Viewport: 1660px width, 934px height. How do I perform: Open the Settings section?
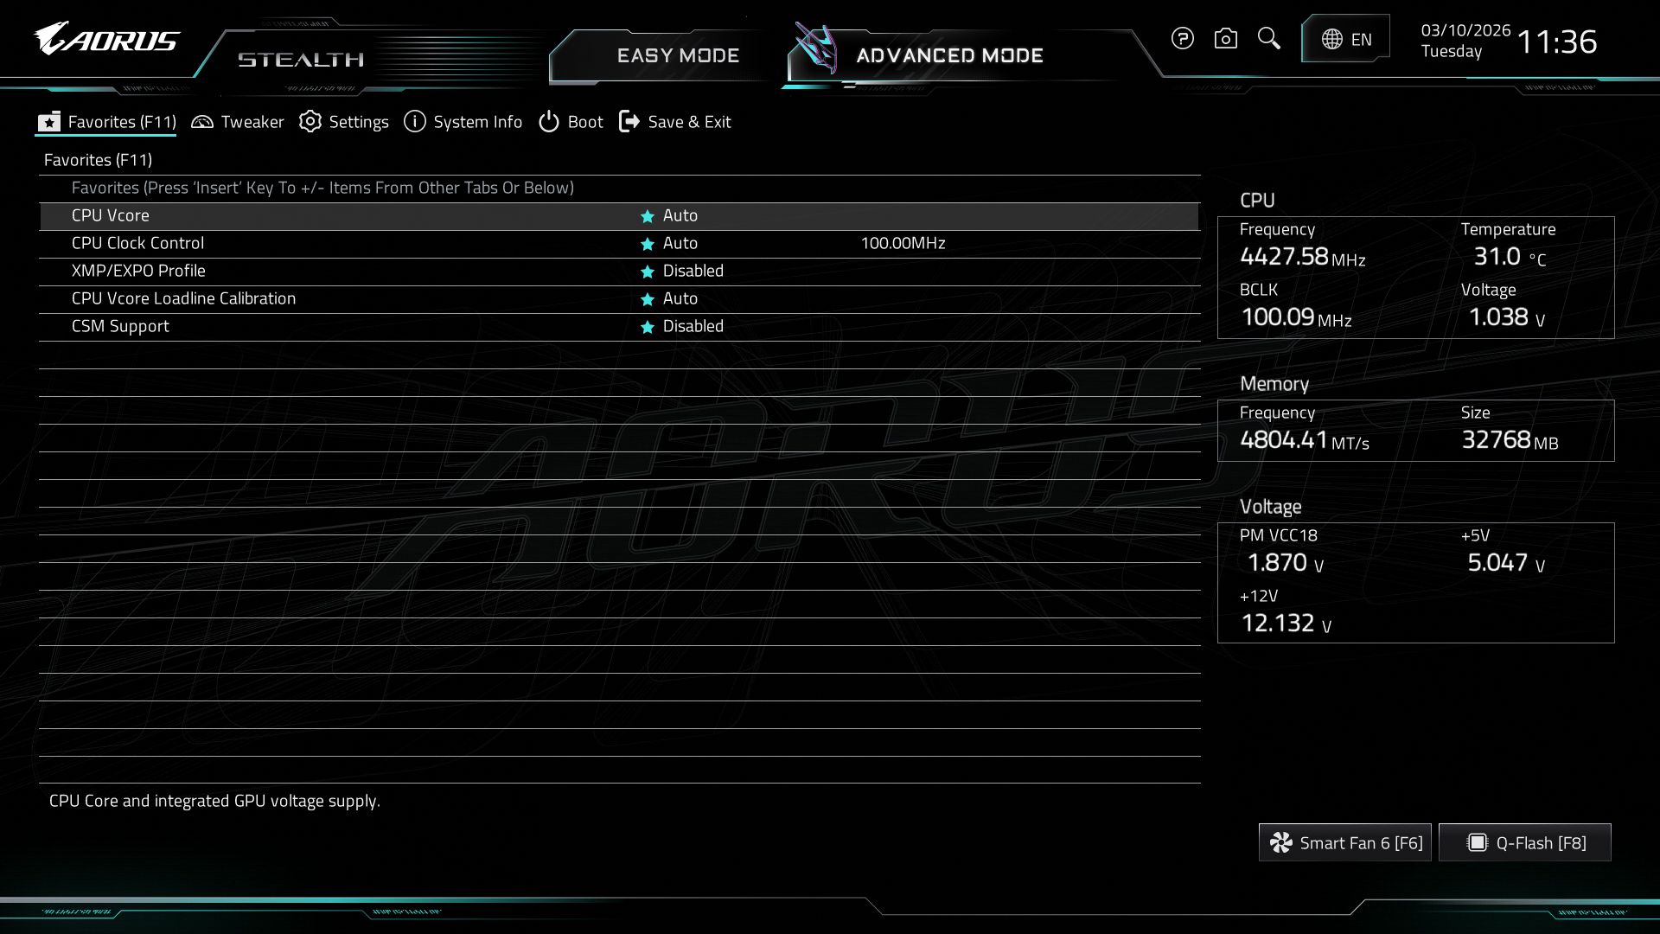(x=344, y=122)
